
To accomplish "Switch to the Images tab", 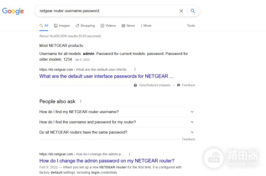I will pyautogui.click(x=62, y=26).
